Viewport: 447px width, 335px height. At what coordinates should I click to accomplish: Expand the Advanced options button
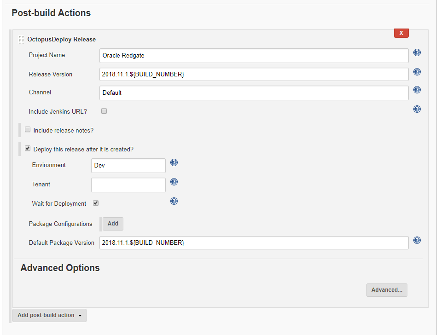[x=386, y=290]
